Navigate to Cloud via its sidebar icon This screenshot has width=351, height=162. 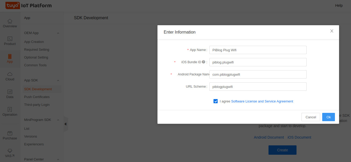click(x=10, y=76)
